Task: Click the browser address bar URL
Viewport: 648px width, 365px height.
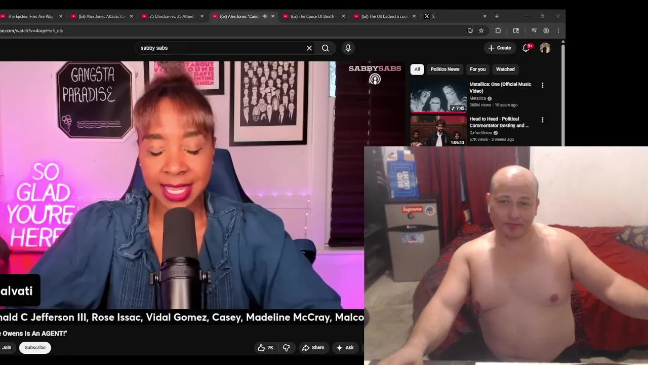Action: point(31,30)
